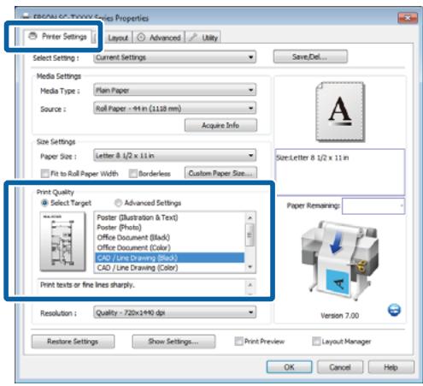This screenshot has height=386, width=423.
Task: Switch to the Printer Settings tab
Action: [58, 37]
